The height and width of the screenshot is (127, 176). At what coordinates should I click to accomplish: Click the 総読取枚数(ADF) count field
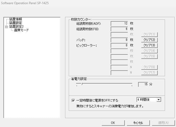point(119,23)
